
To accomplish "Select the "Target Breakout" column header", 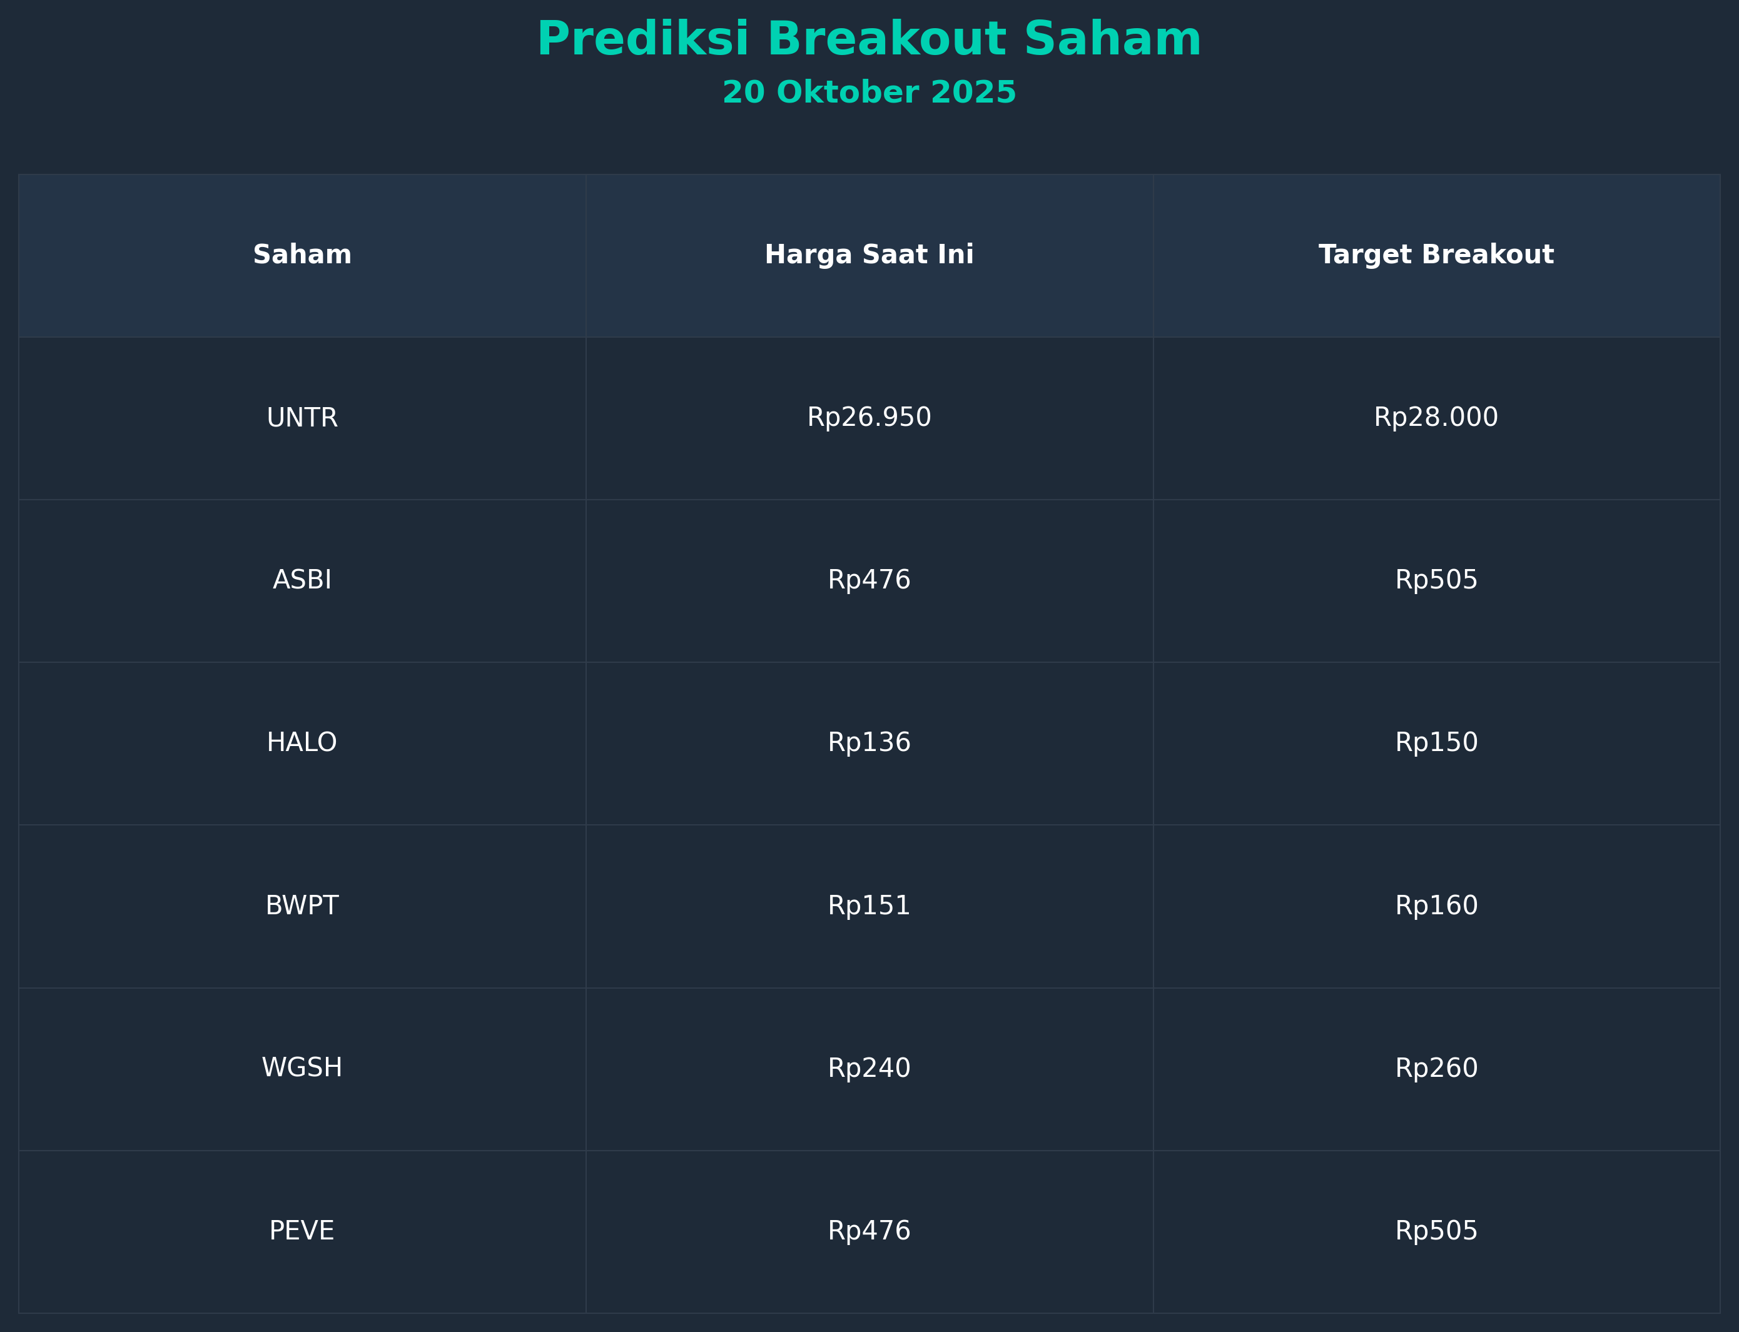I will coord(1436,255).
